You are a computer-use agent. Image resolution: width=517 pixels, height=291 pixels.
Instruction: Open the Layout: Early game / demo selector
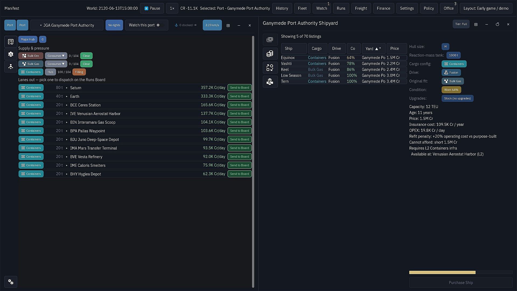(x=486, y=8)
